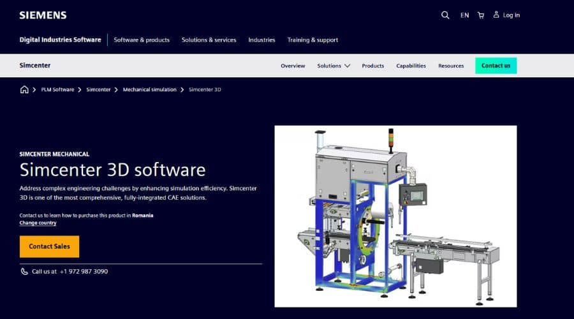The width and height of the screenshot is (574, 319).
Task: Select the Resources tab
Action: coord(451,66)
